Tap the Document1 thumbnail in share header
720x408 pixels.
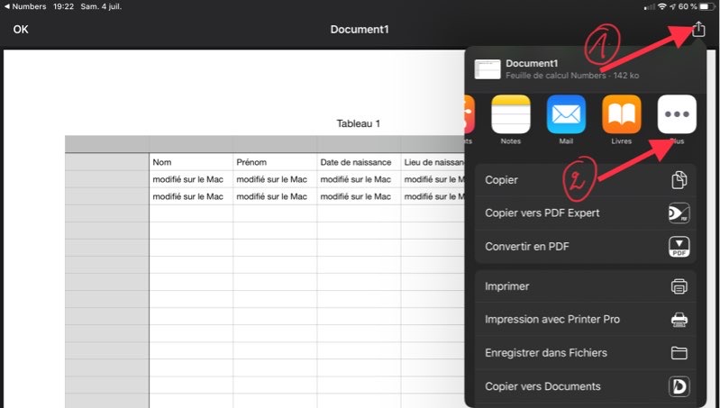pos(488,69)
